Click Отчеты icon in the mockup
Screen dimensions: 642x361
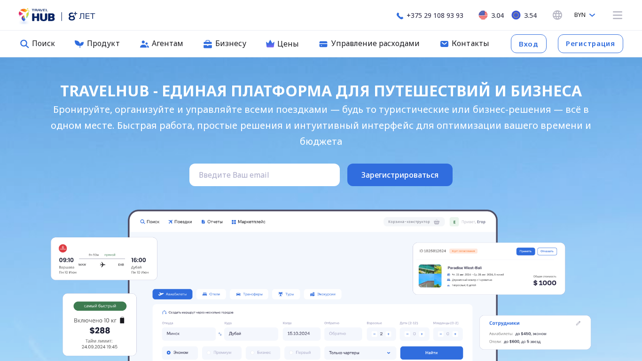(203, 221)
